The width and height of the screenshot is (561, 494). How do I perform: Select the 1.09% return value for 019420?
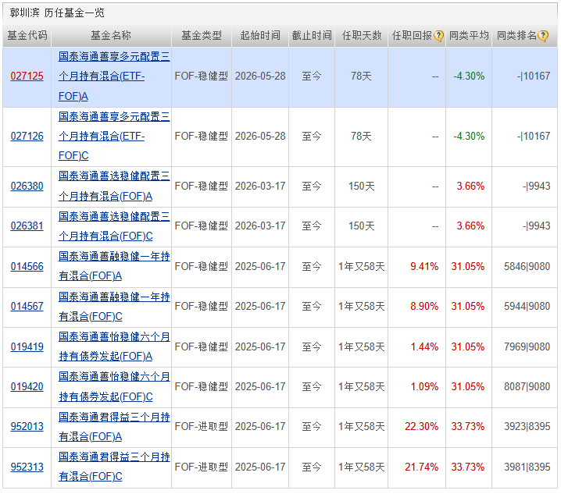pos(424,387)
